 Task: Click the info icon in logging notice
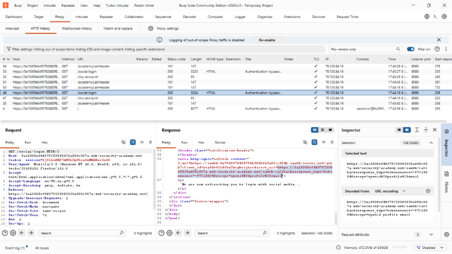(159, 40)
